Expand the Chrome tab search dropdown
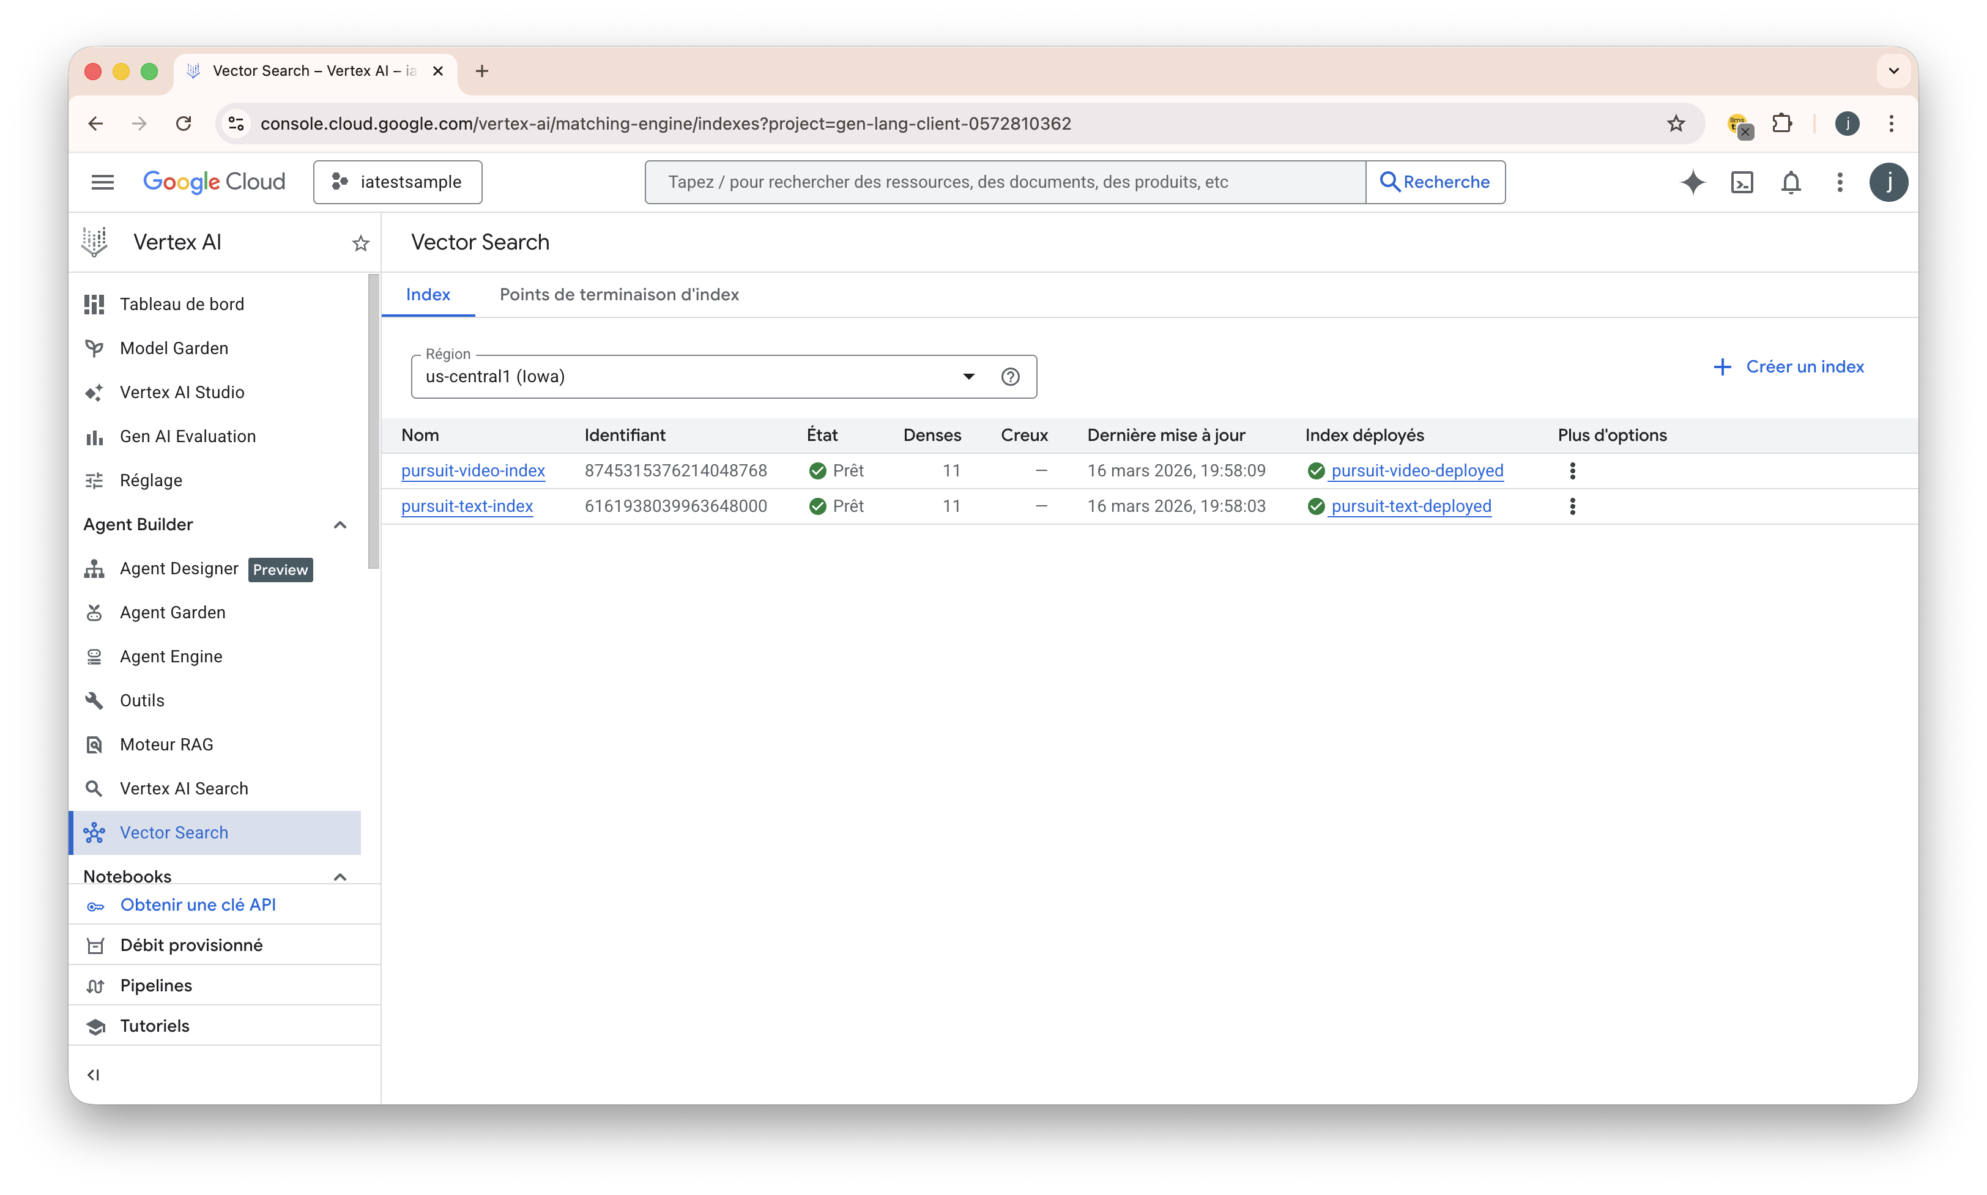The width and height of the screenshot is (1987, 1195). tap(1893, 71)
